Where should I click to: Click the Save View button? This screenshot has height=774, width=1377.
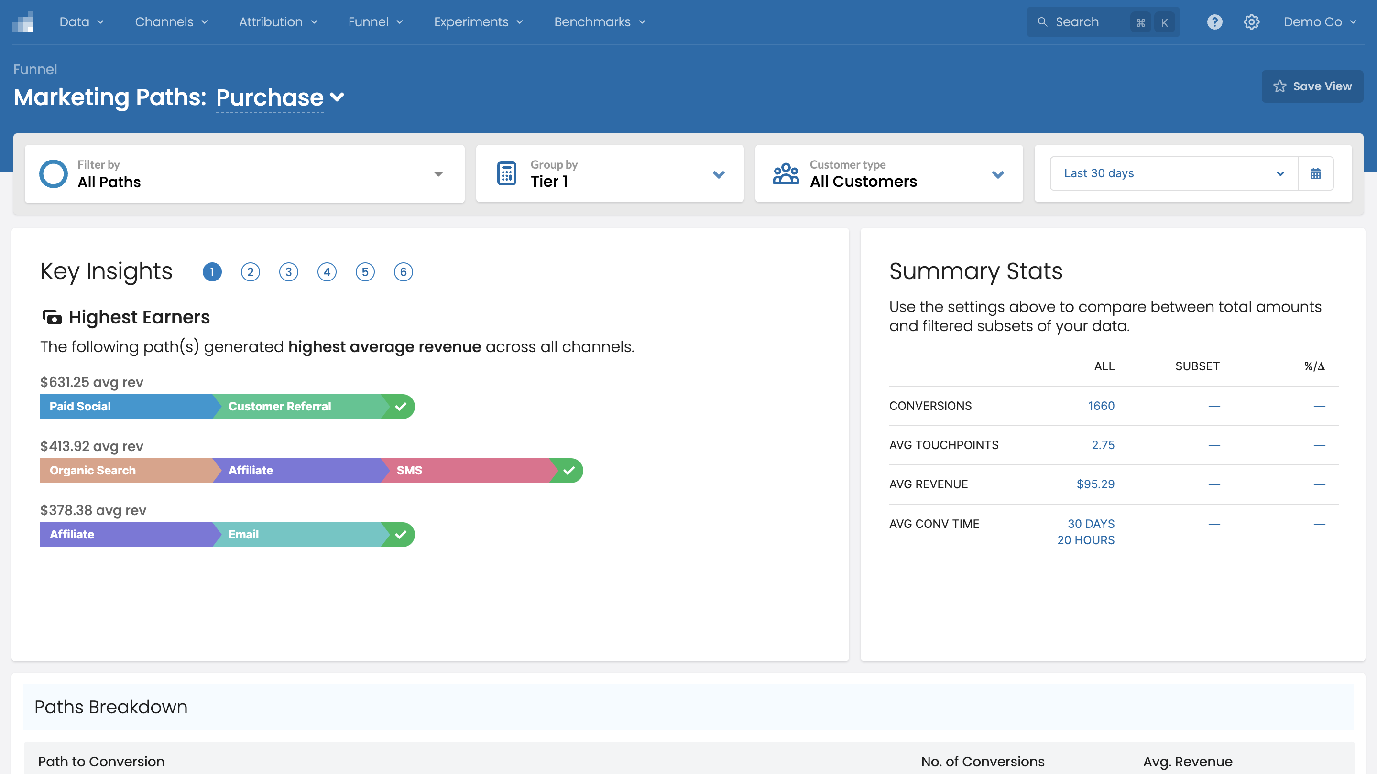point(1312,86)
